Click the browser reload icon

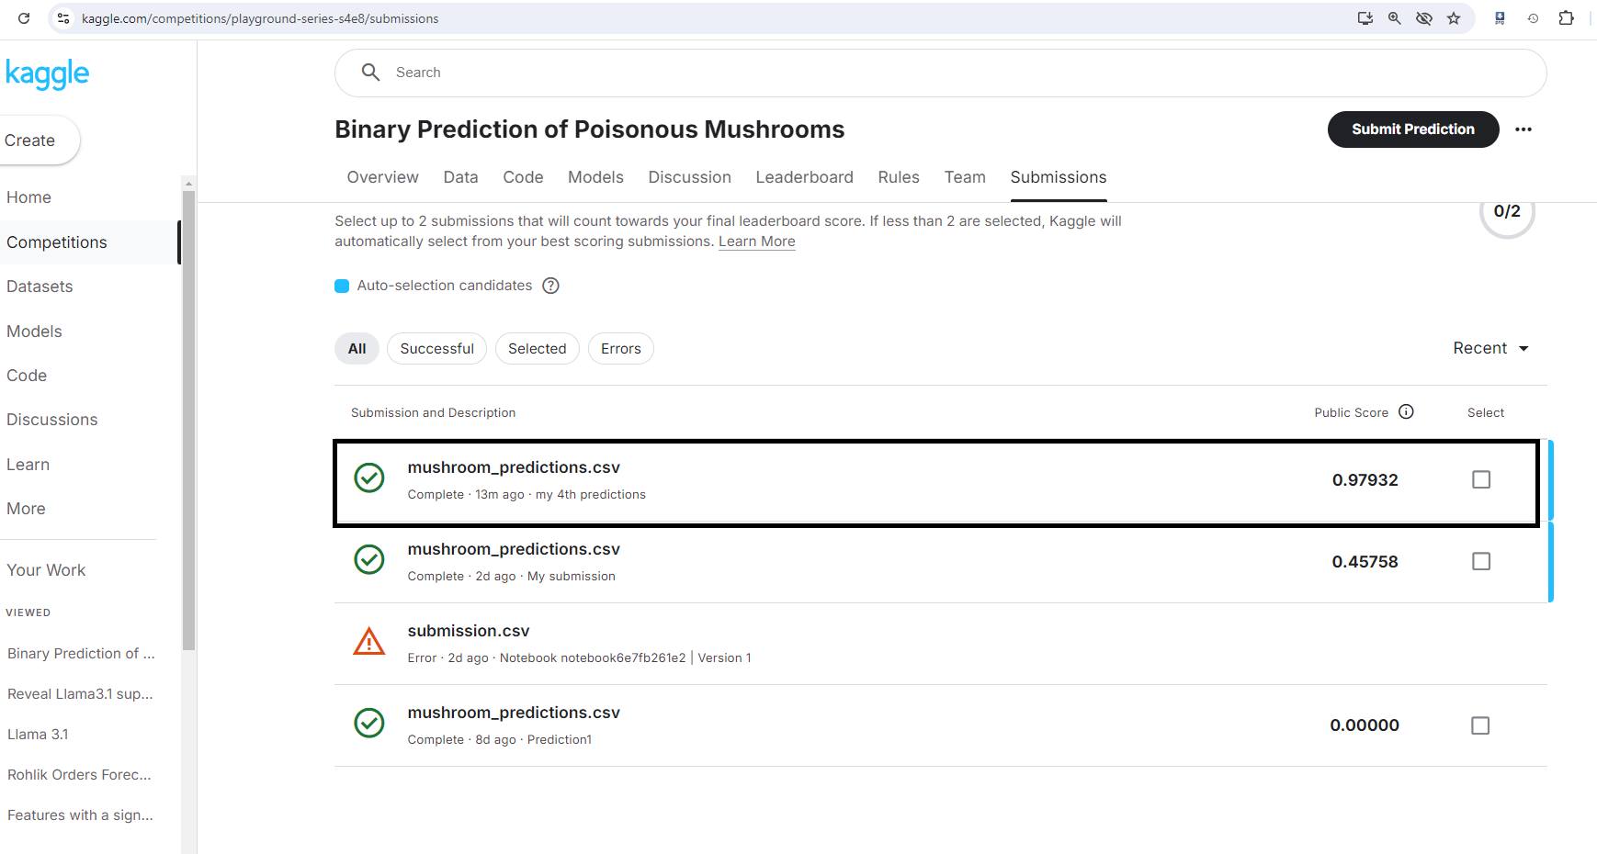tap(24, 18)
